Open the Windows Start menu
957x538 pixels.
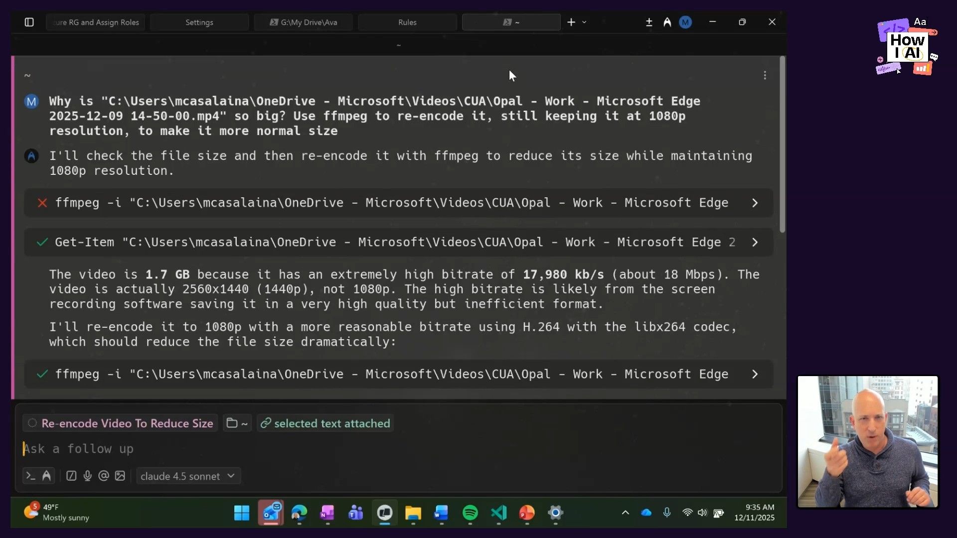point(242,513)
